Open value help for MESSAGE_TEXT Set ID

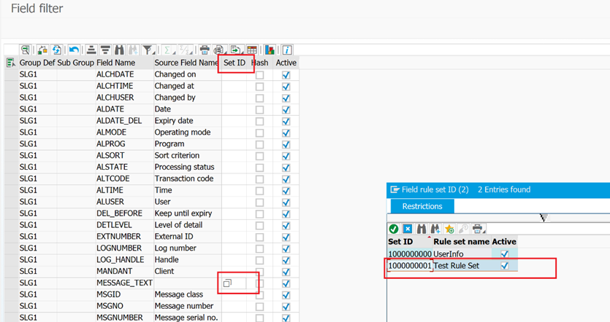pos(227,283)
